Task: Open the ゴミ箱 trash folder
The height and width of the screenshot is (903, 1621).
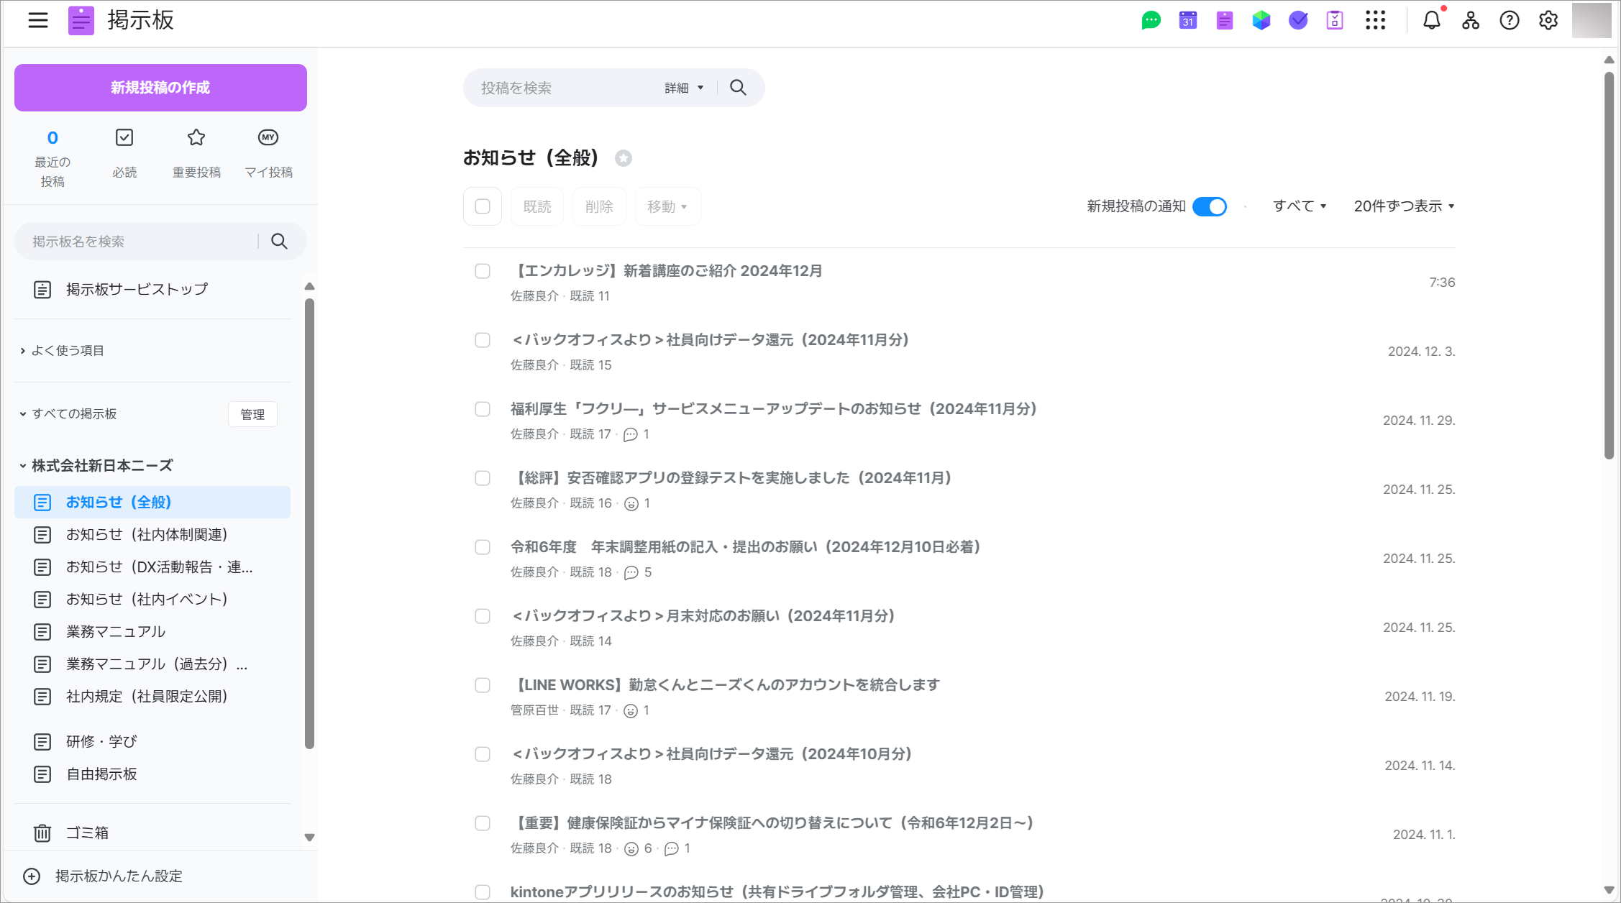Action: 87,833
